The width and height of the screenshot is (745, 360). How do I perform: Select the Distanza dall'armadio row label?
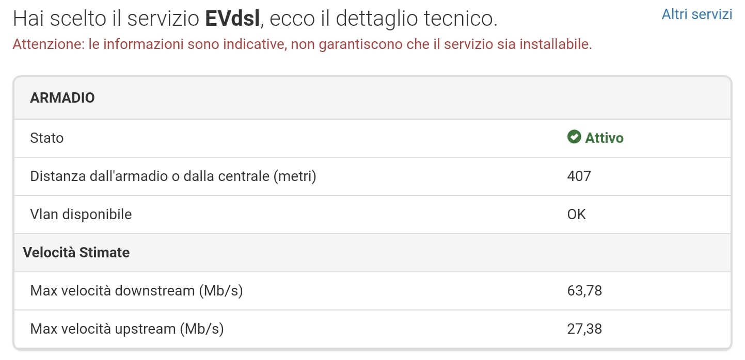173,176
